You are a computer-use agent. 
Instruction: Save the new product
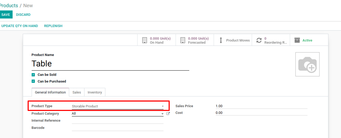point(6,15)
